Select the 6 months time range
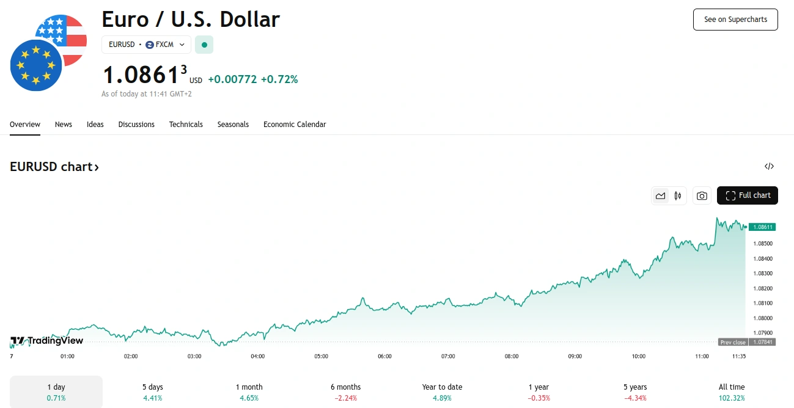Image resolution: width=794 pixels, height=408 pixels. tap(345, 392)
